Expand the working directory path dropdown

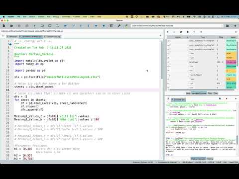(222, 26)
